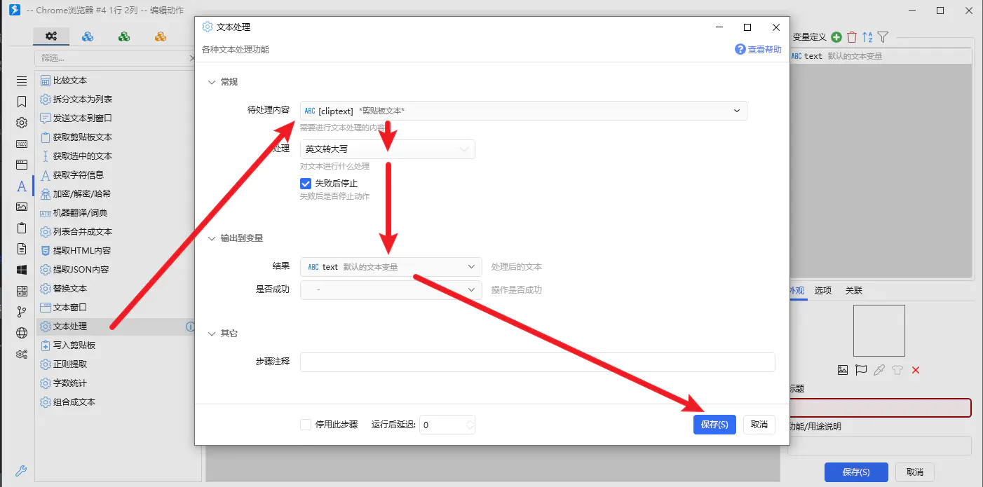Click 保存(S) in the 文本处理 dialog
The image size is (983, 487).
[x=714, y=425]
